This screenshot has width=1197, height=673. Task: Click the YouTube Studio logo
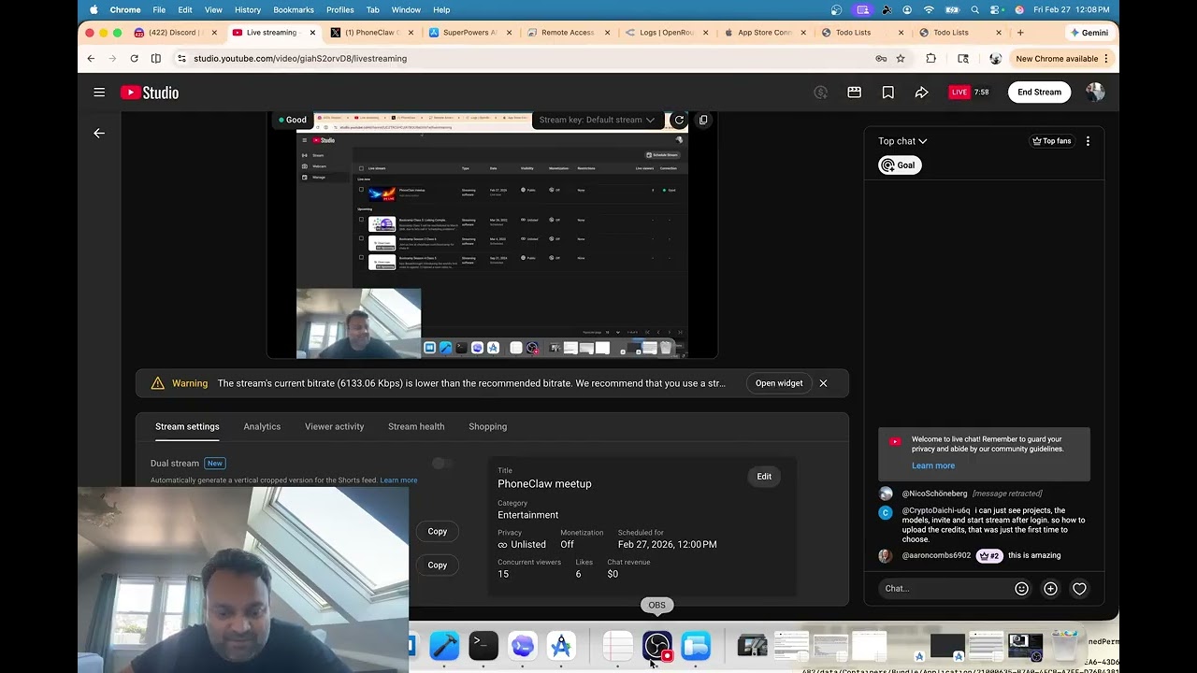[150, 92]
